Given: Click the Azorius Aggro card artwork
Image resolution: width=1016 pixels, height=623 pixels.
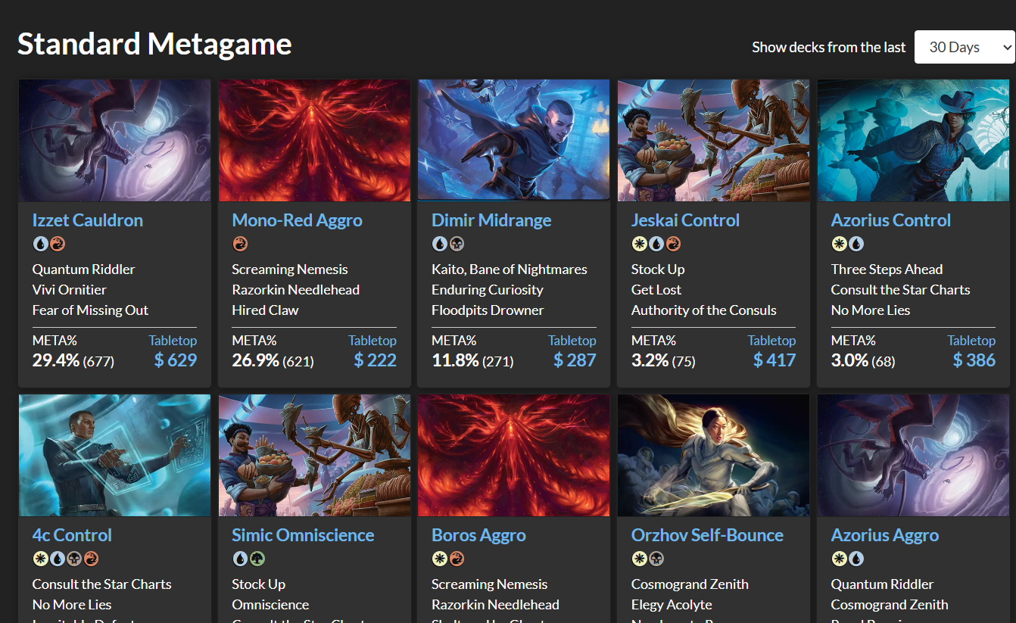Looking at the screenshot, I should pos(913,455).
